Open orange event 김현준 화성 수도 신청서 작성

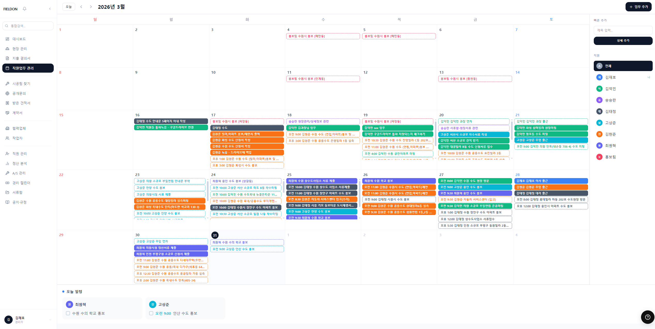pos(247,140)
